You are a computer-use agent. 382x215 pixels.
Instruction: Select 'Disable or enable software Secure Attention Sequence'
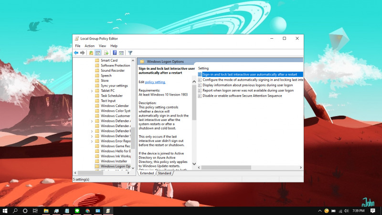[x=242, y=96]
